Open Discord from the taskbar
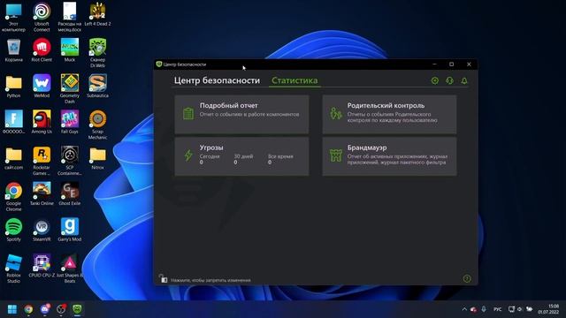The image size is (566, 318). click(x=45, y=309)
